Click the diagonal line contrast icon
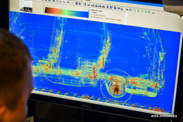This screenshot has width=183, height=122. [89, 5]
